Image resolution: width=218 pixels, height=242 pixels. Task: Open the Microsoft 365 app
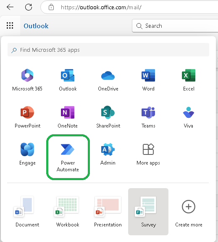click(x=27, y=80)
